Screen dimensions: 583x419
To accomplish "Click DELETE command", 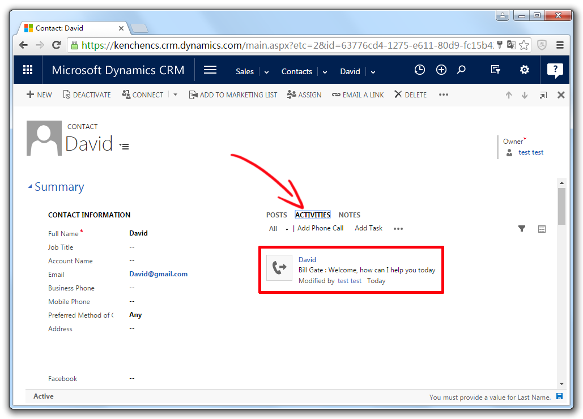I will coord(410,95).
